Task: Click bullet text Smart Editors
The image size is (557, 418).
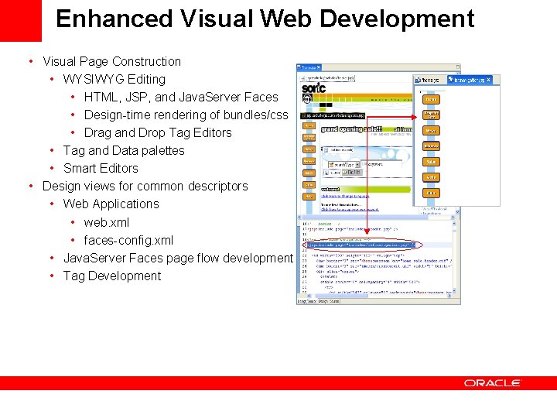Action: tap(101, 168)
